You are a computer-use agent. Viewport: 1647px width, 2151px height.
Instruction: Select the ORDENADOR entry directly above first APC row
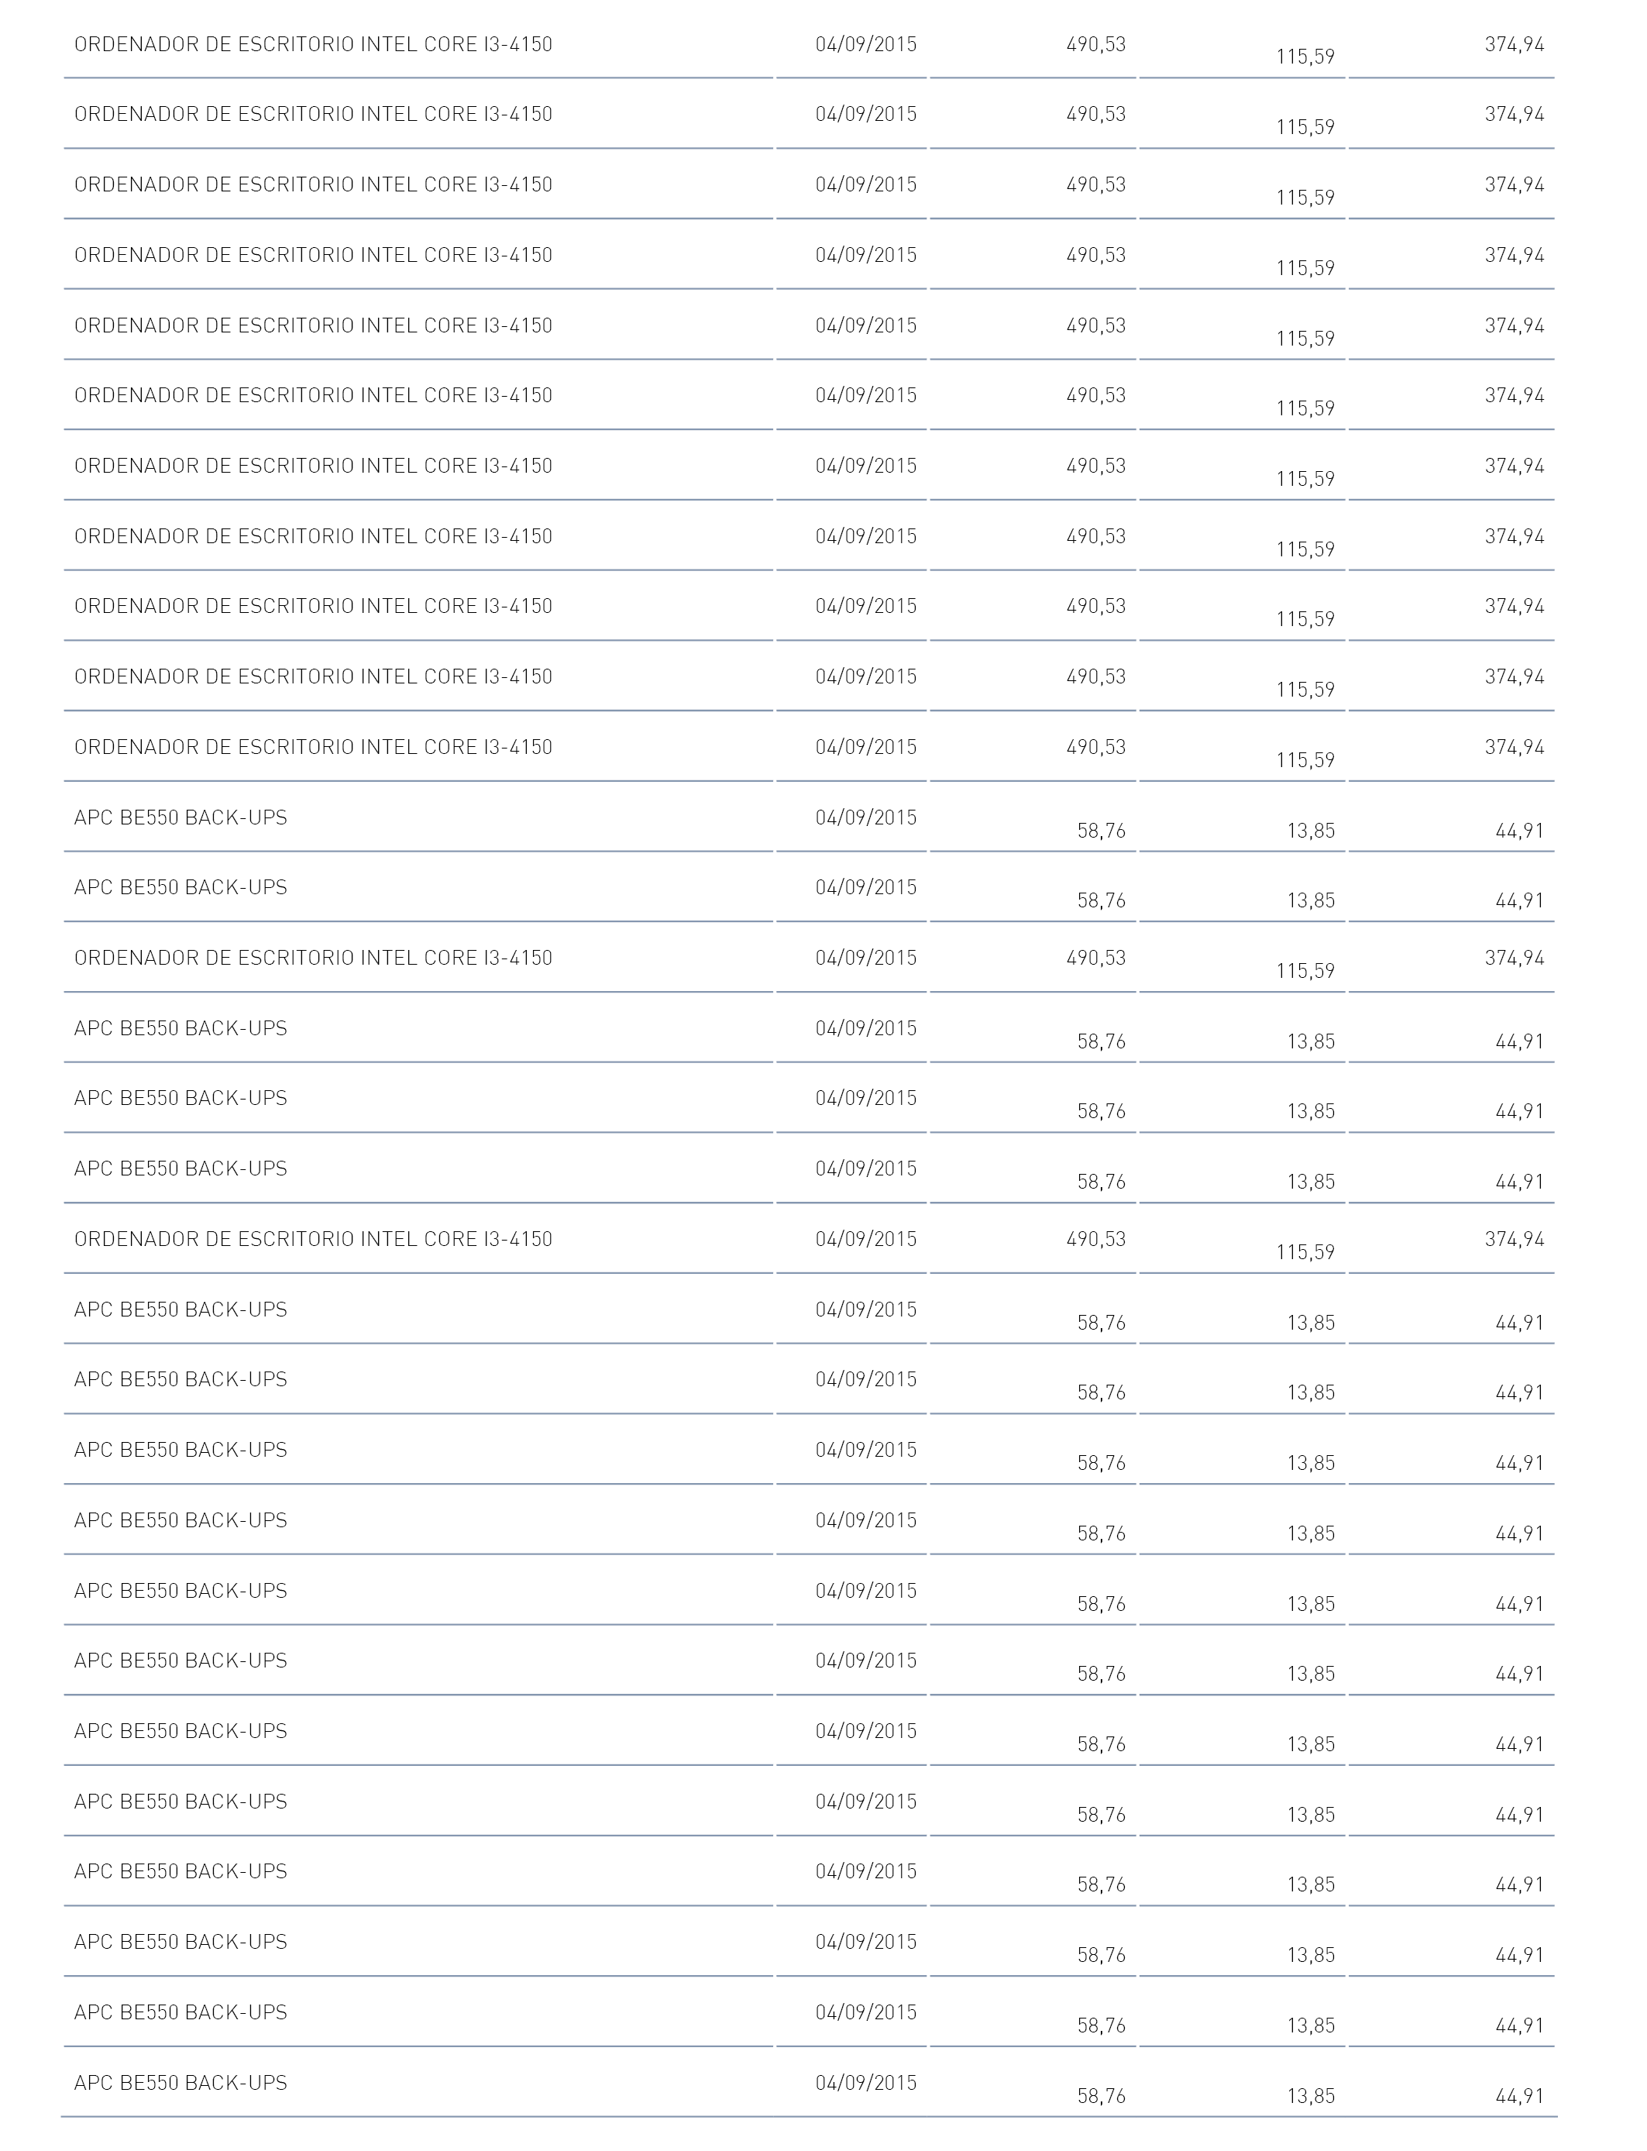click(x=314, y=747)
